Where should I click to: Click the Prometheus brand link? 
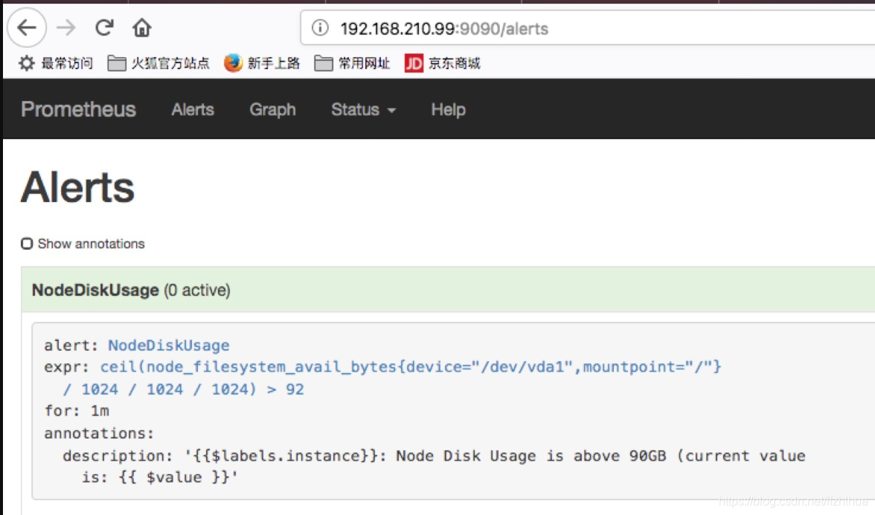point(78,109)
